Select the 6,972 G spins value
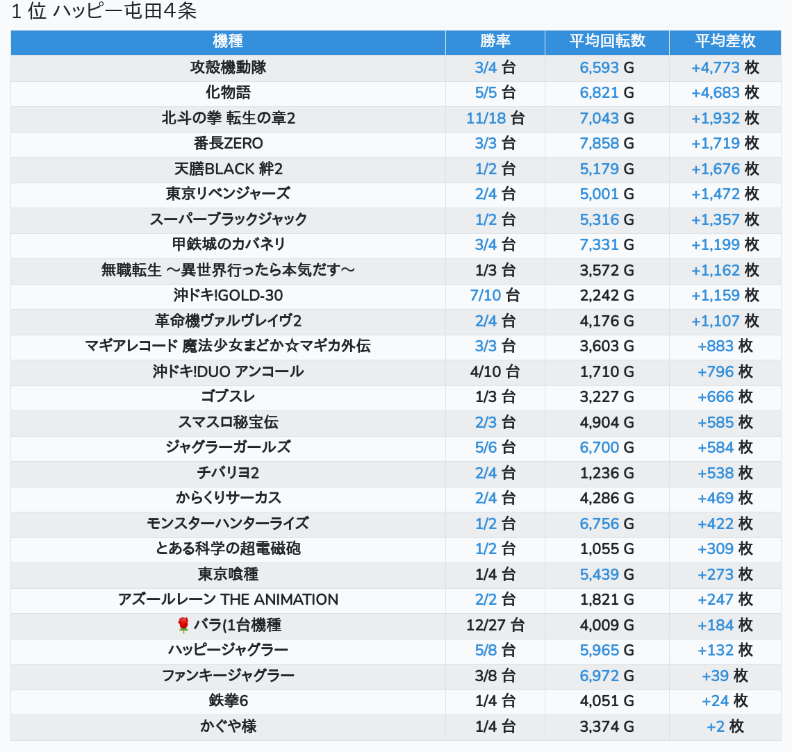This screenshot has height=752, width=792. 607,676
